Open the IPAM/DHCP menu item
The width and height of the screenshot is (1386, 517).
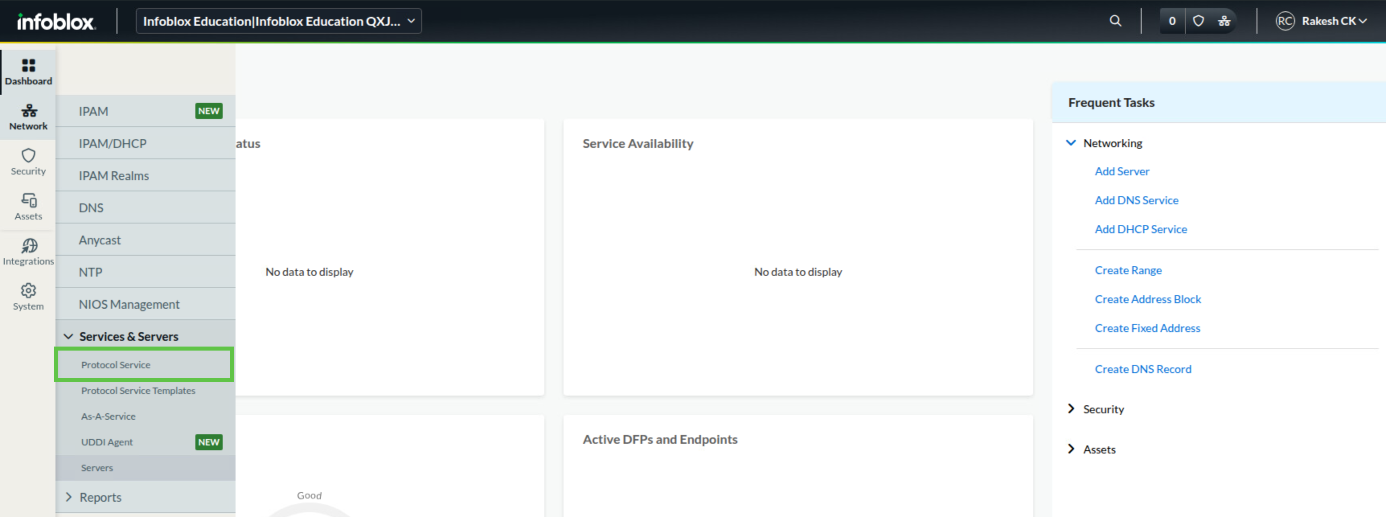pos(145,143)
